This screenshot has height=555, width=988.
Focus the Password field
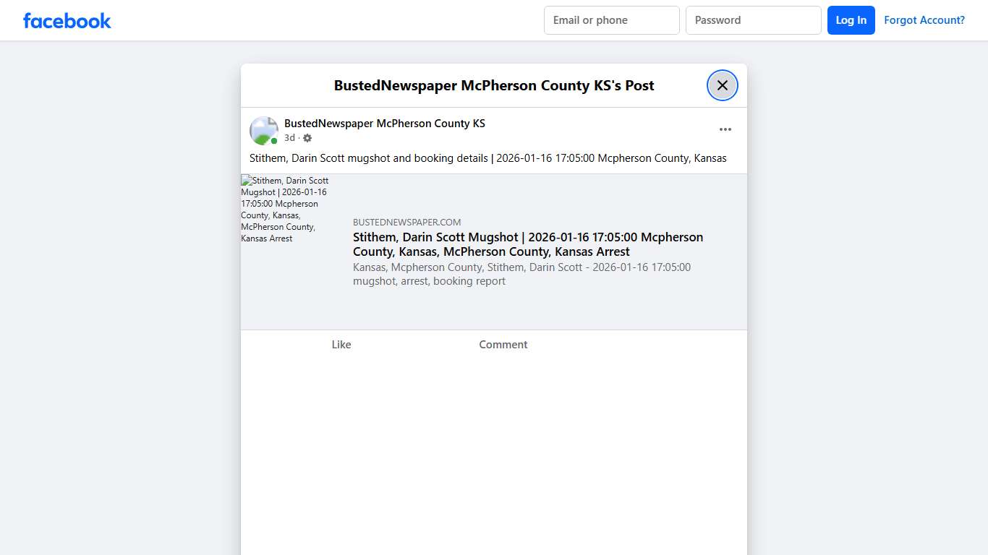click(x=753, y=20)
